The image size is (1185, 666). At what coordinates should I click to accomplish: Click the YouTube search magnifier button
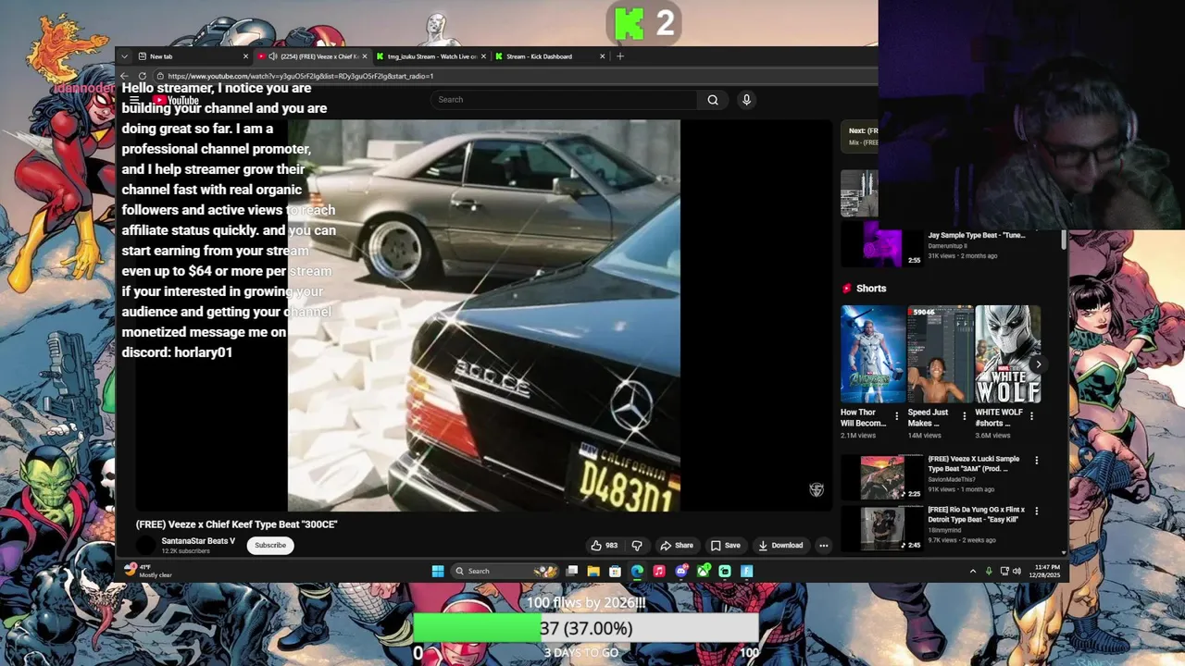tap(713, 100)
